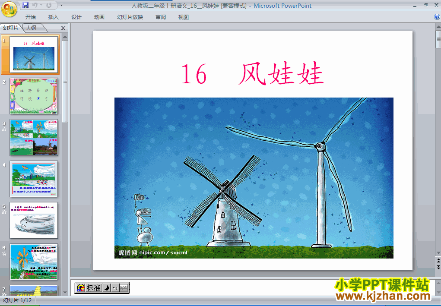Open the Office button menu
441x306 pixels.
coord(9,9)
